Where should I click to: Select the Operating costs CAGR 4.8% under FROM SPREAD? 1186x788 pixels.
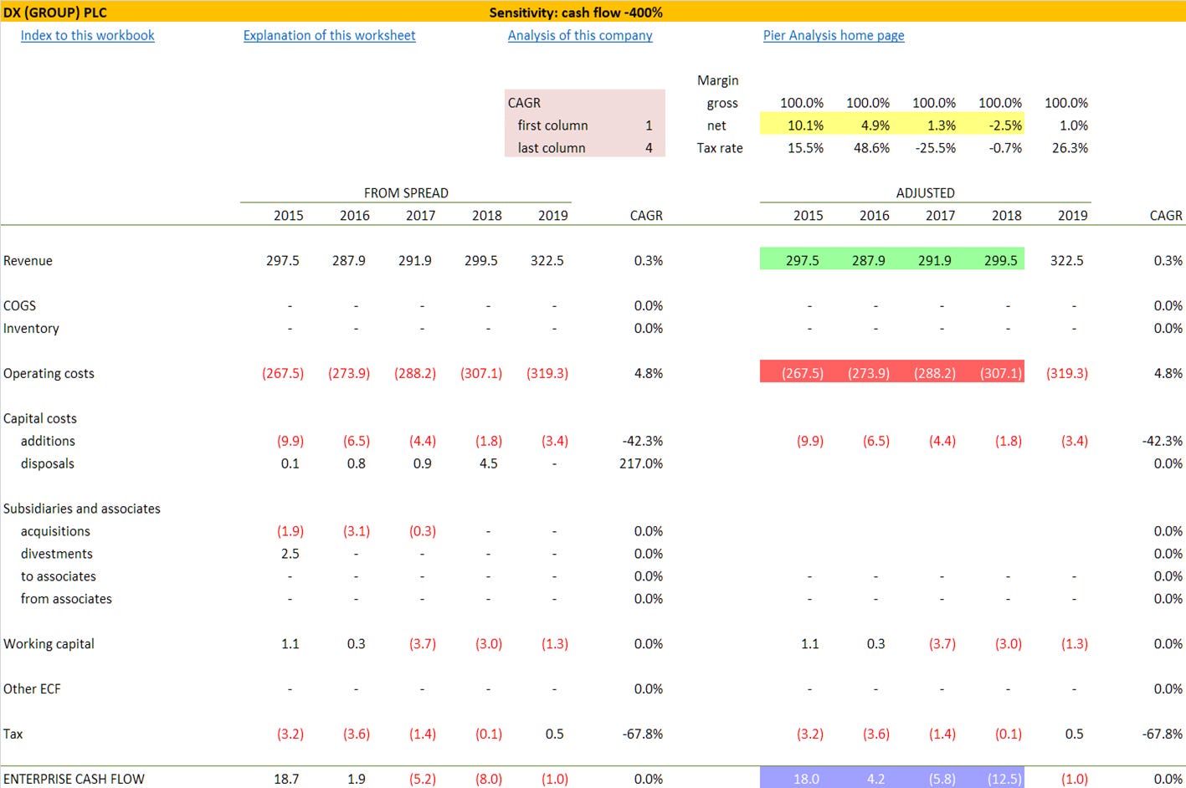[x=648, y=374]
